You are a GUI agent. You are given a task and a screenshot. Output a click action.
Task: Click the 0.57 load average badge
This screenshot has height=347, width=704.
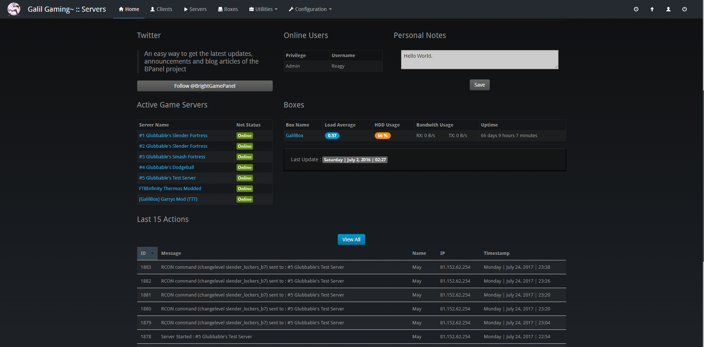point(332,136)
